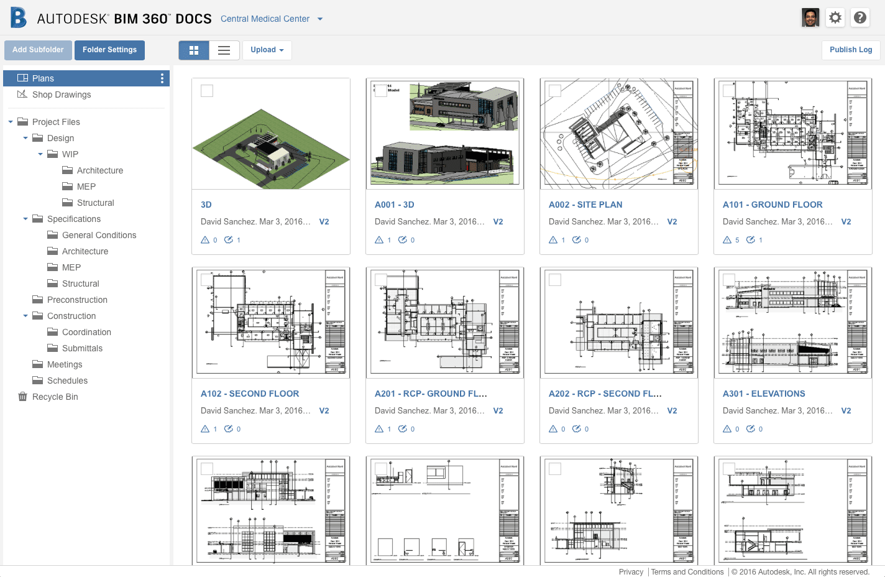885x577 pixels.
Task: Open the A102 - SECOND FLOOR thumbnail
Action: tap(270, 322)
